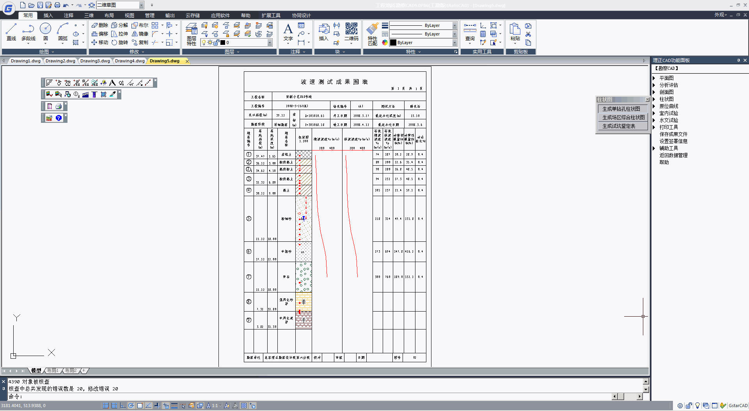Toggle grid display in status bar
749x411 pixels.
click(x=114, y=406)
